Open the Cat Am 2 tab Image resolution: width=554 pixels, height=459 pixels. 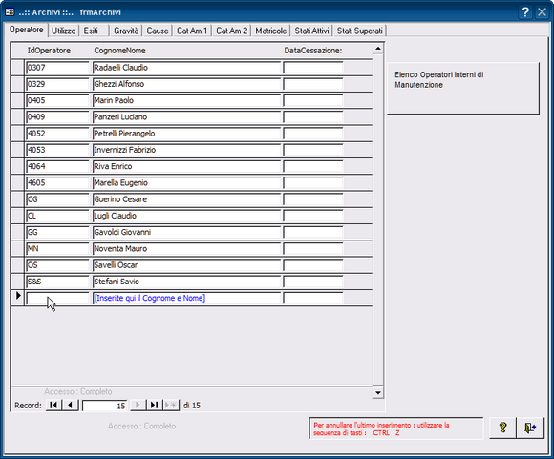click(x=232, y=31)
